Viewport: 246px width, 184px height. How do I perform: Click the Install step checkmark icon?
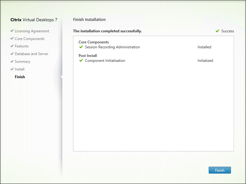(x=12, y=69)
